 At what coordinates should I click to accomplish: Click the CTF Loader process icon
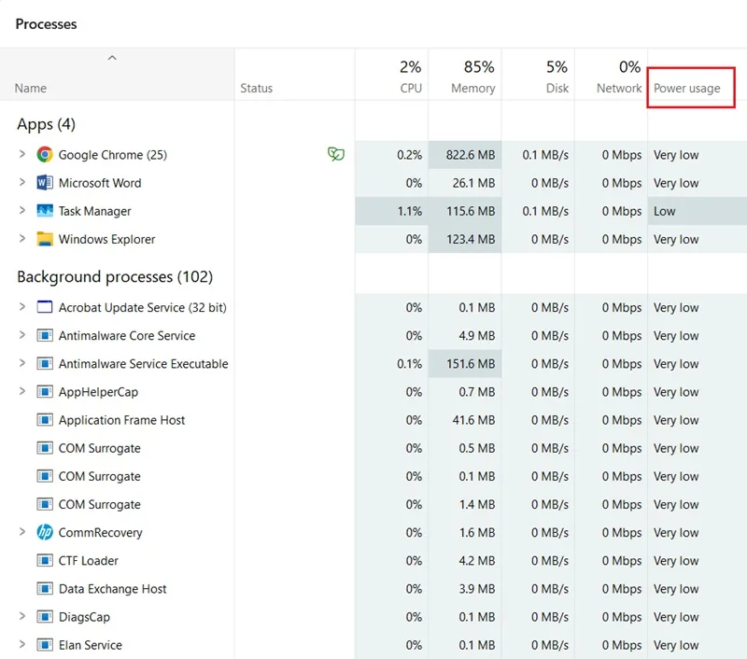coord(45,560)
